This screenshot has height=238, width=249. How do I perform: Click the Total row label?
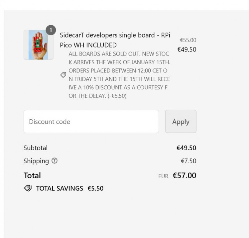coord(32,176)
